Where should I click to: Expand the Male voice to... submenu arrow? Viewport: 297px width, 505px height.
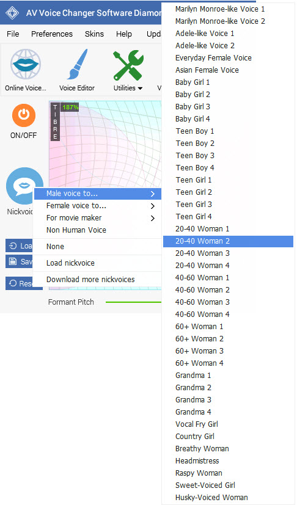153,194
